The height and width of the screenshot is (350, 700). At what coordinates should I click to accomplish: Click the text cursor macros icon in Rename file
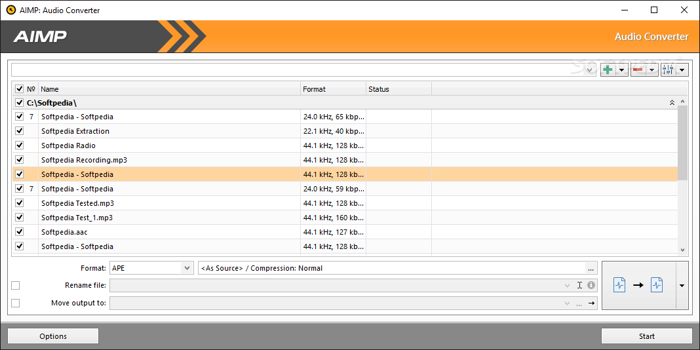coord(579,285)
